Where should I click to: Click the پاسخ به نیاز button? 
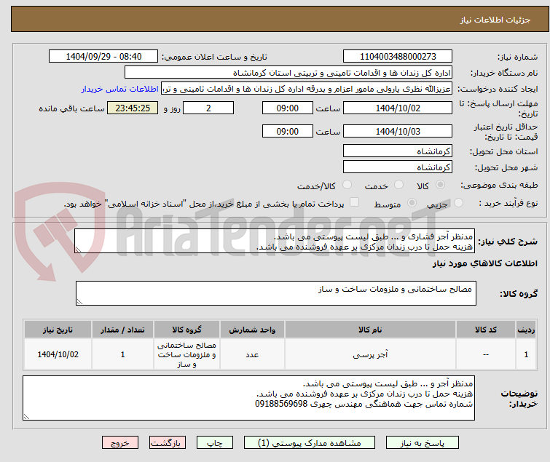pyautogui.click(x=423, y=443)
